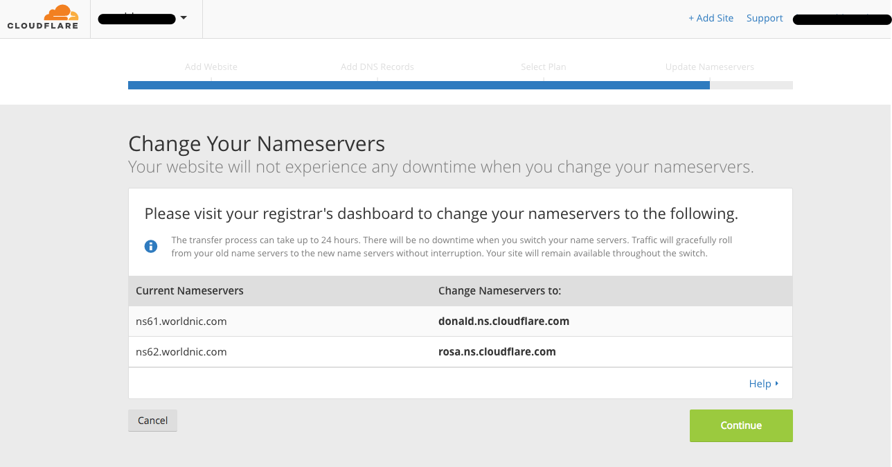Image resolution: width=892 pixels, height=467 pixels.
Task: Select the Update Nameservers step
Action: pos(710,67)
